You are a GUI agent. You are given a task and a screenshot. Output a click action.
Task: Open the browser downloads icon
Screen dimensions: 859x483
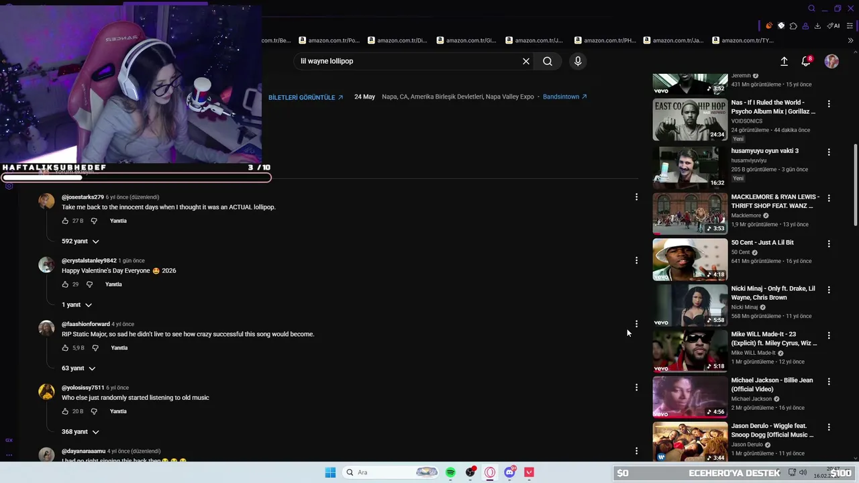coord(817,25)
